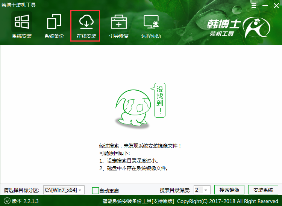Launch 远程协助 (Remote Assistance)
The height and width of the screenshot is (206, 282).
151,26
